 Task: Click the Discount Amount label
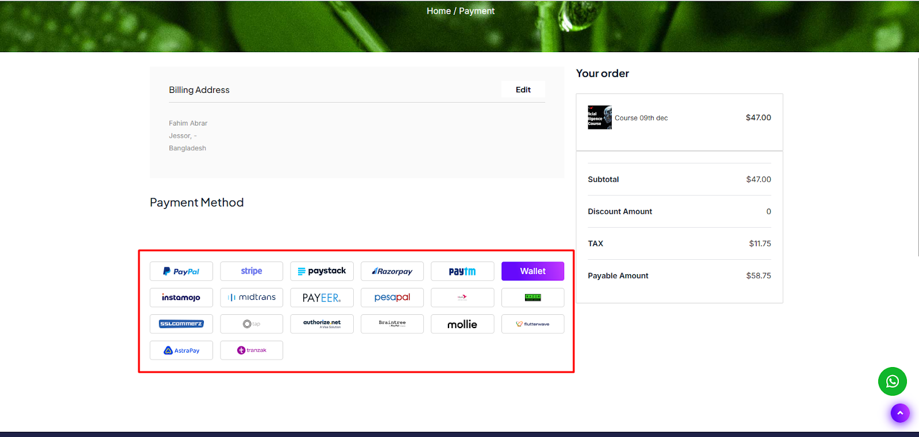[620, 212]
